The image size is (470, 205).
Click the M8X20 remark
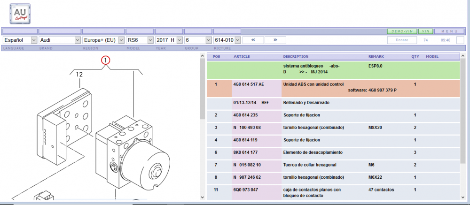click(x=376, y=128)
